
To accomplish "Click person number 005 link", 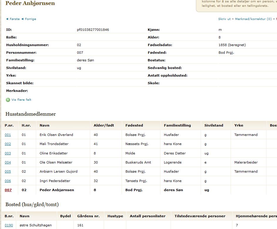I will [x=8, y=171].
